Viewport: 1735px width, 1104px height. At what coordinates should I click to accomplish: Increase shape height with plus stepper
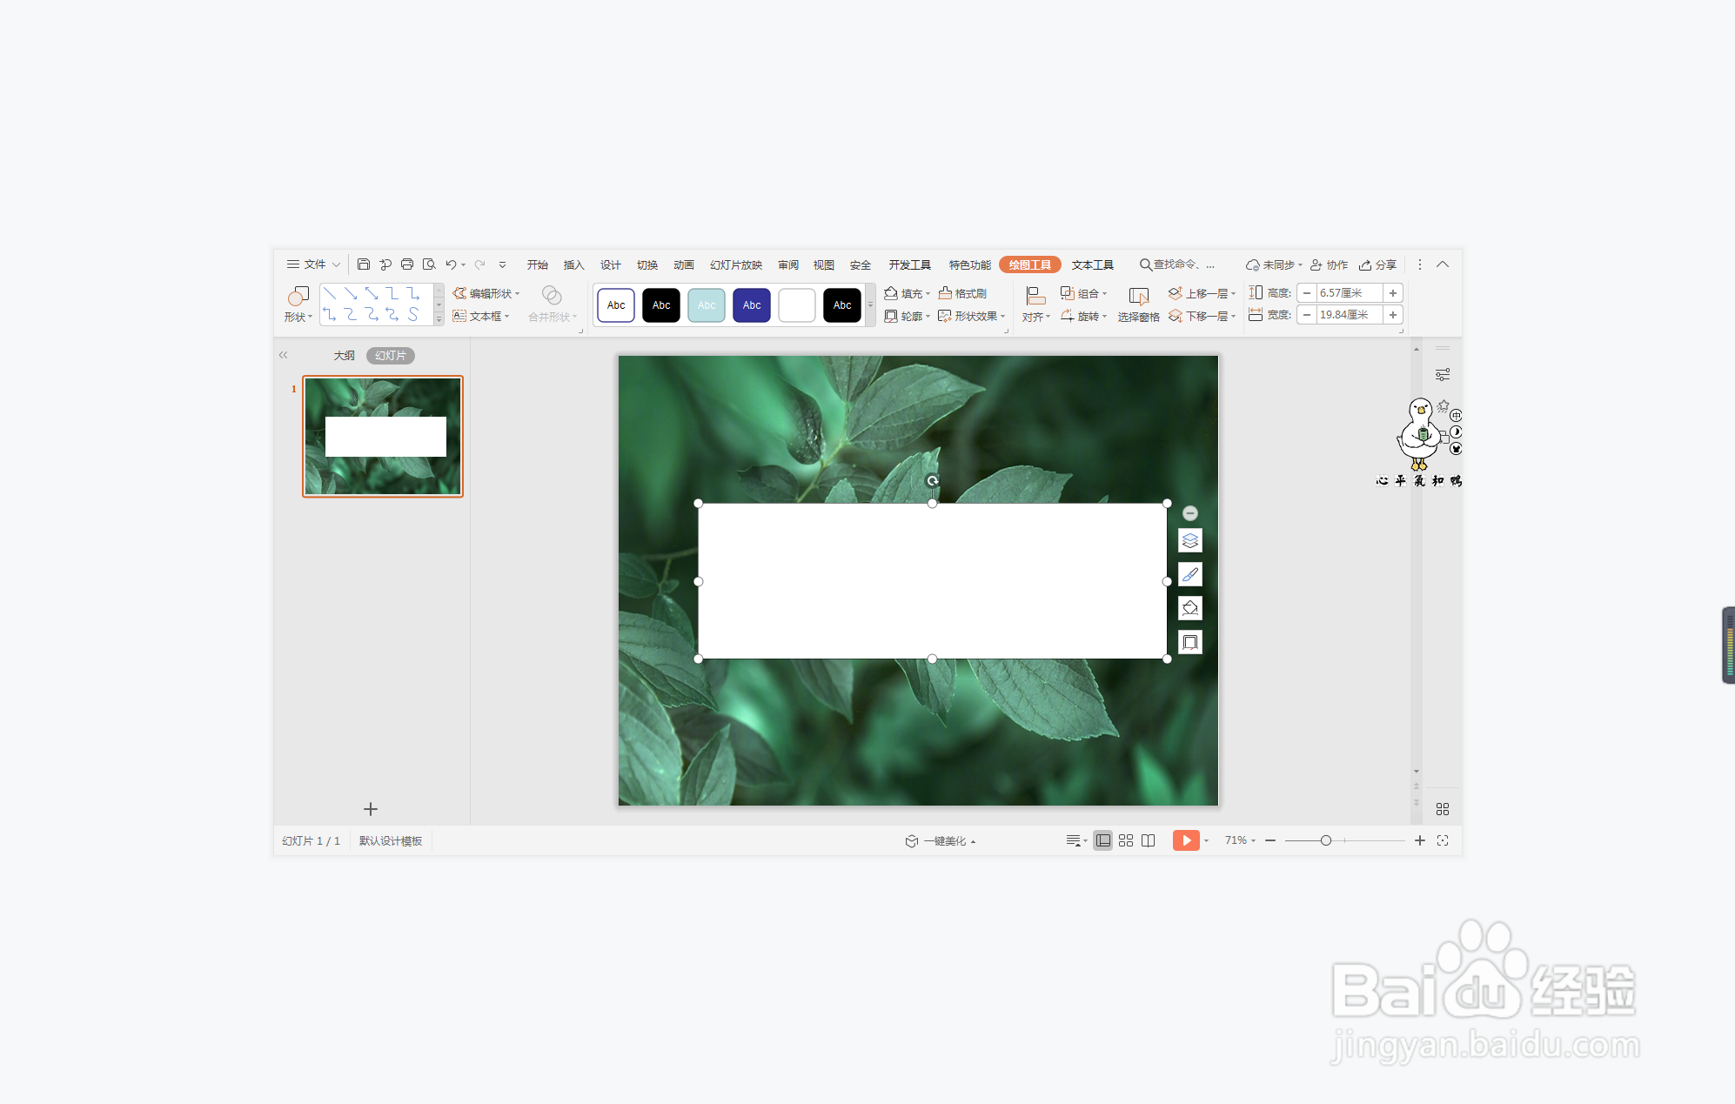(1393, 293)
